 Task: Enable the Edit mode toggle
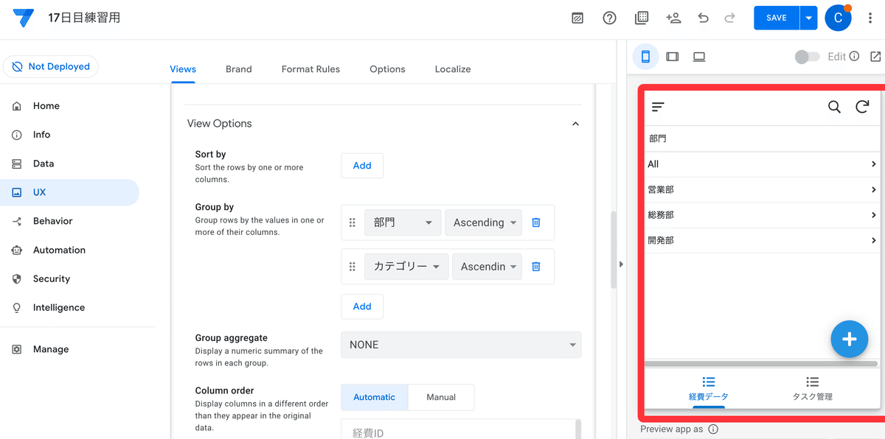807,56
